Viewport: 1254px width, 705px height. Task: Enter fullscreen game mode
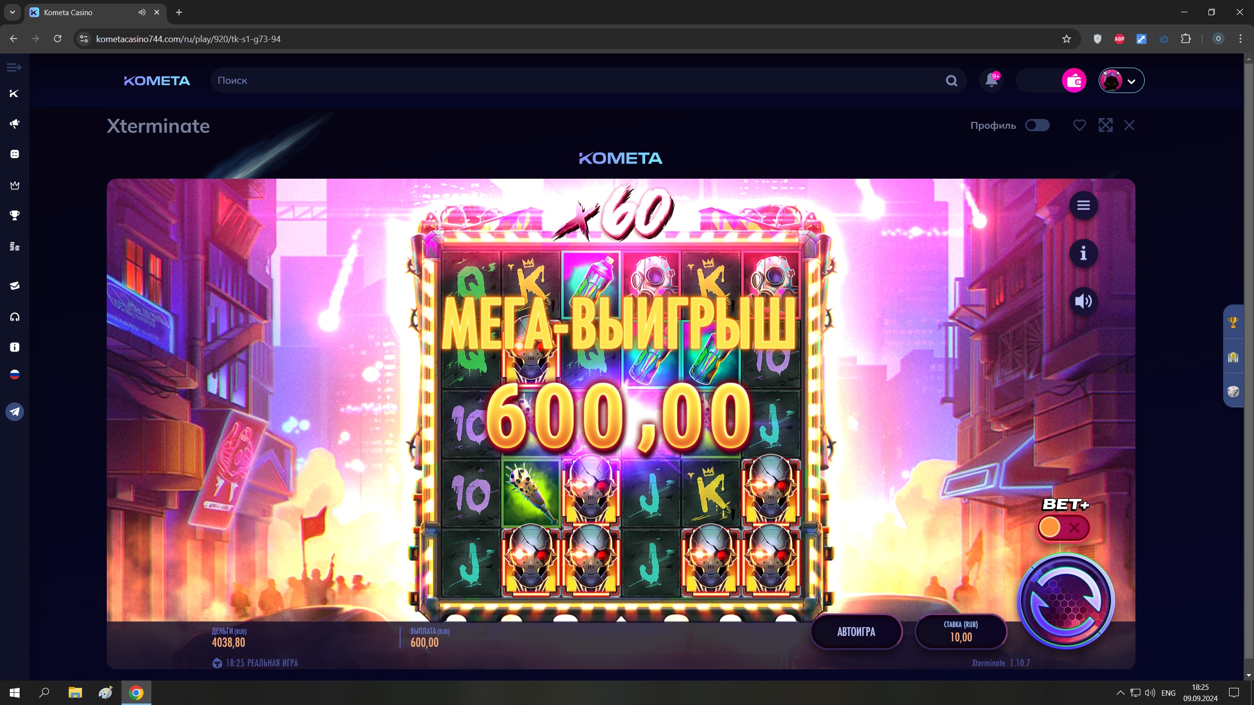click(x=1106, y=125)
